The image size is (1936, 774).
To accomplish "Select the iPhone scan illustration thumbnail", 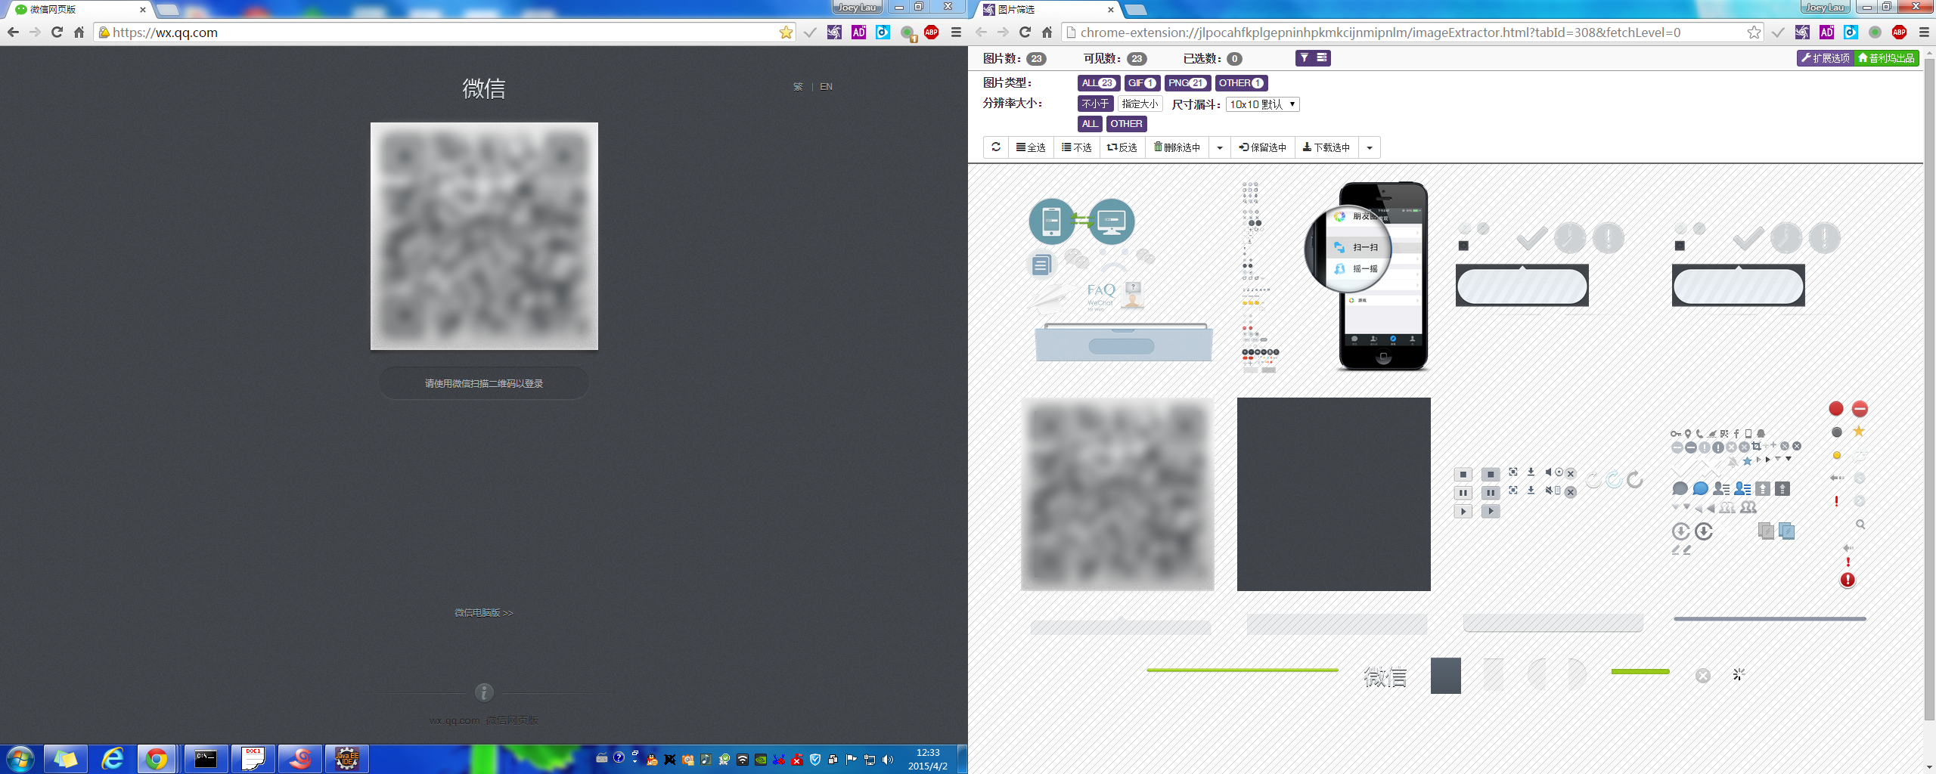I will 1367,276.
